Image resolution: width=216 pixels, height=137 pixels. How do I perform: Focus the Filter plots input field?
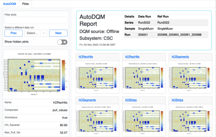tap(36, 20)
